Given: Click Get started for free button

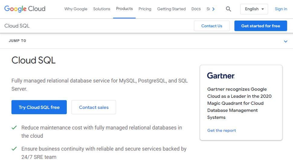Looking at the screenshot, I should point(260,26).
